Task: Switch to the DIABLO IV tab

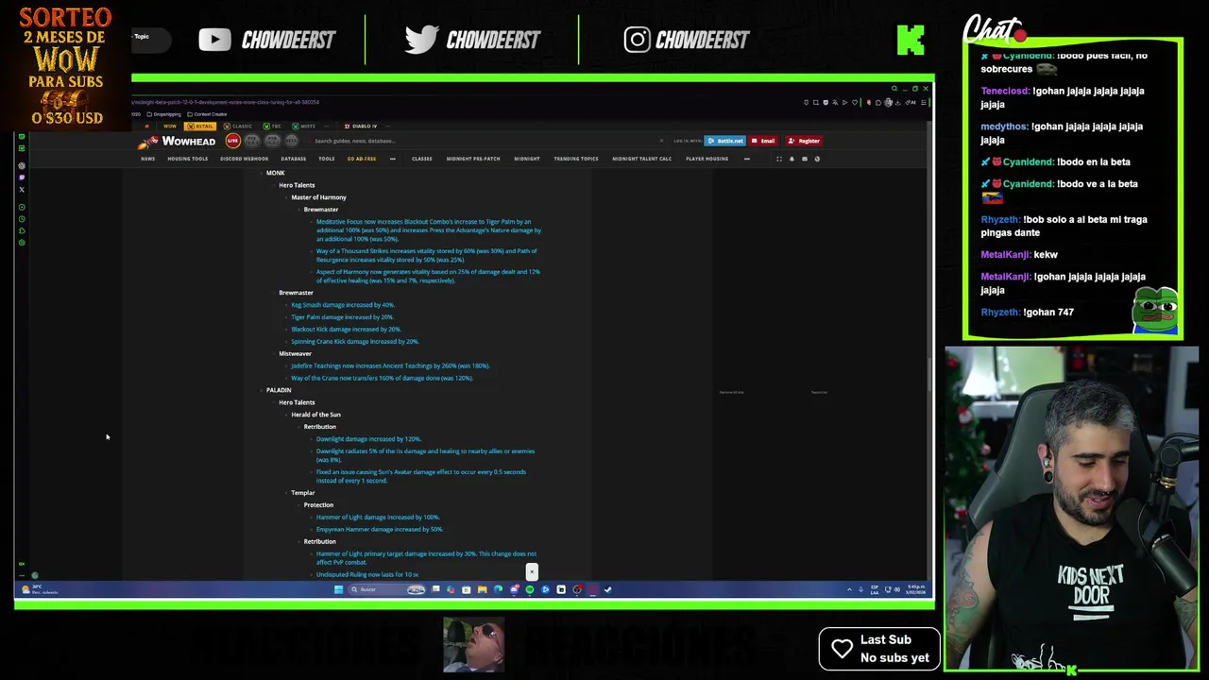Action: (x=361, y=126)
